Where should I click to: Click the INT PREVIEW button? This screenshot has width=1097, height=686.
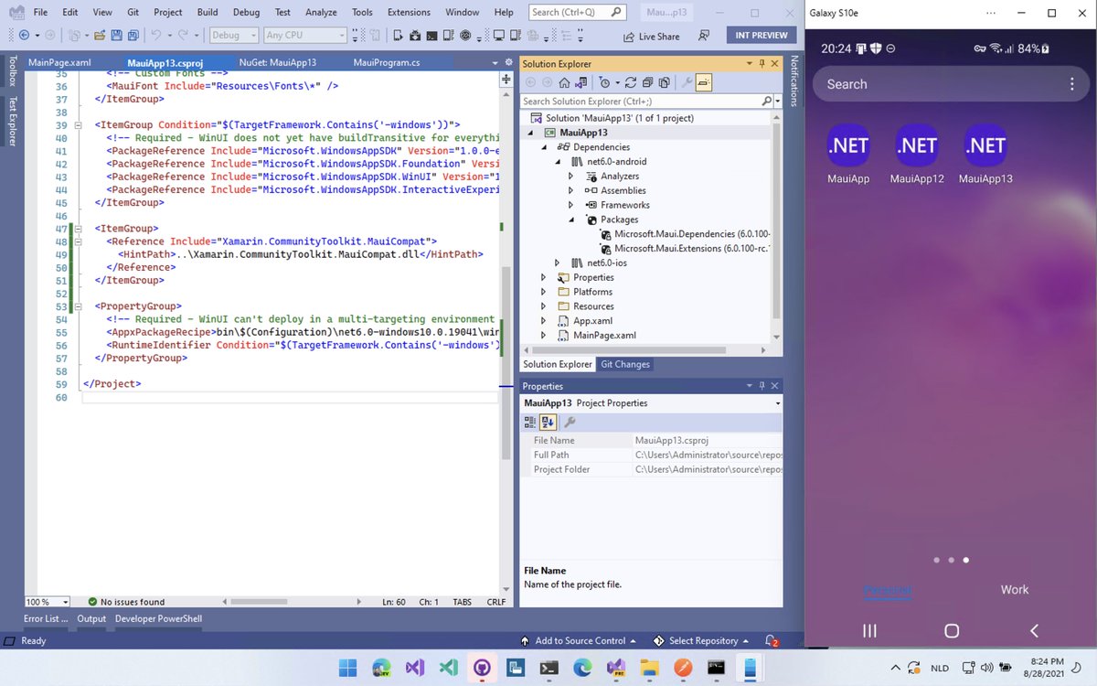[x=762, y=36]
